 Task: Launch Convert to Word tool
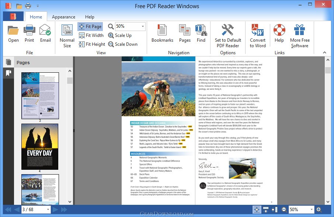pos(258,36)
